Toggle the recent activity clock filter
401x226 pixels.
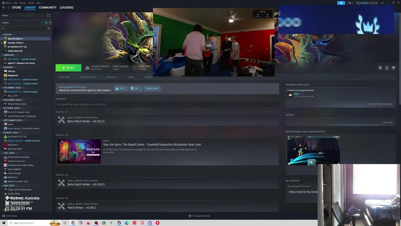[46, 23]
